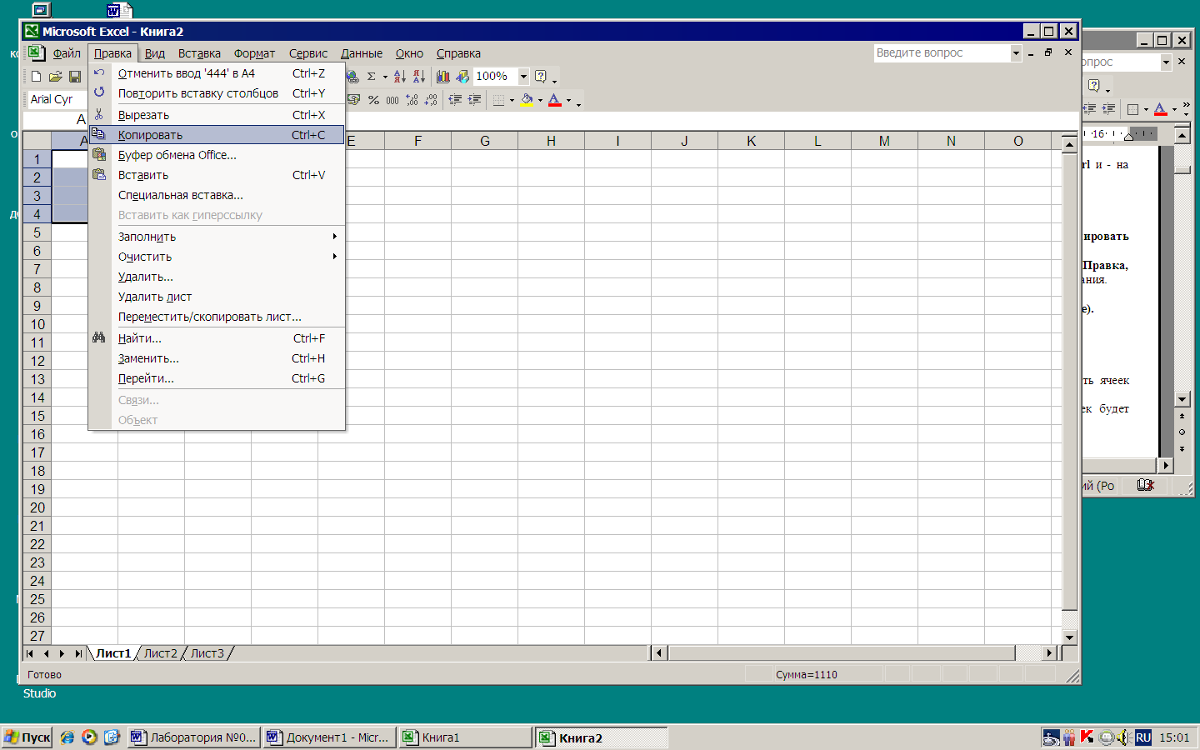Screen dimensions: 1200x750
Task: Click the Open file icon
Action: (x=55, y=77)
